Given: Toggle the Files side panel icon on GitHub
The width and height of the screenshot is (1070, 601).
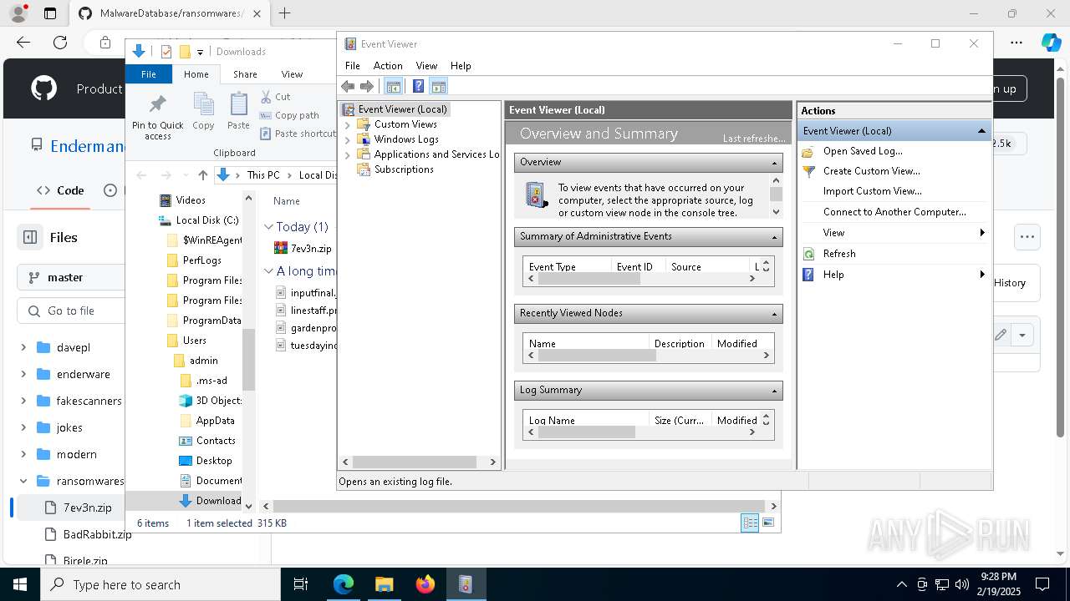Looking at the screenshot, I should click(30, 237).
